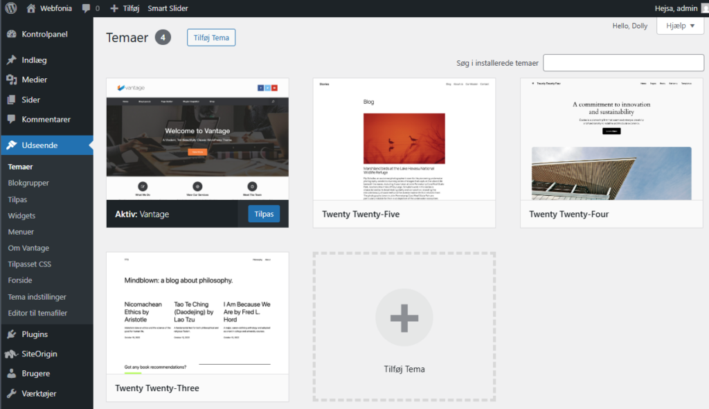Click the Kontrolpanel dashboard icon
The height and width of the screenshot is (409, 709).
(x=11, y=34)
